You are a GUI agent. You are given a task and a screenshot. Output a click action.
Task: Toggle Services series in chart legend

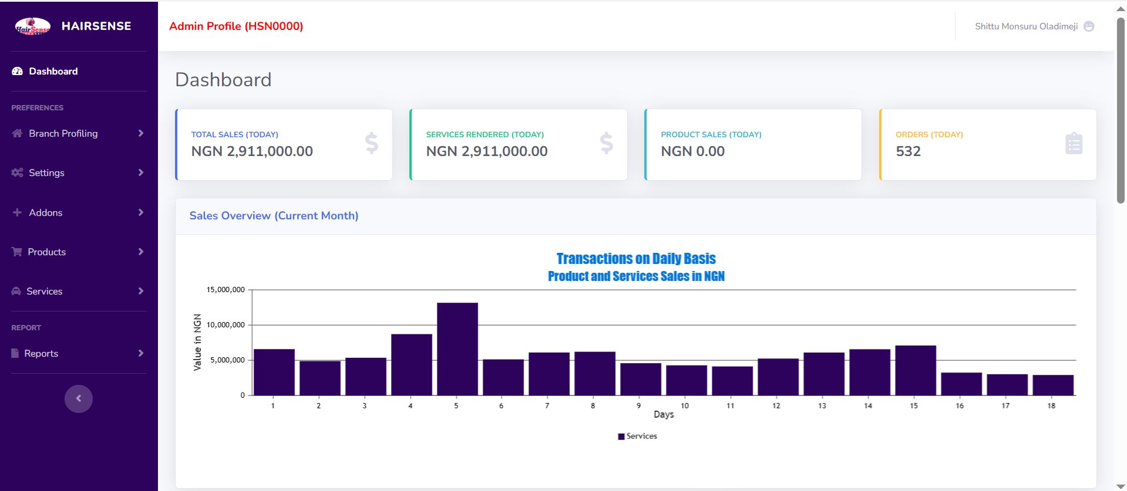pyautogui.click(x=637, y=436)
